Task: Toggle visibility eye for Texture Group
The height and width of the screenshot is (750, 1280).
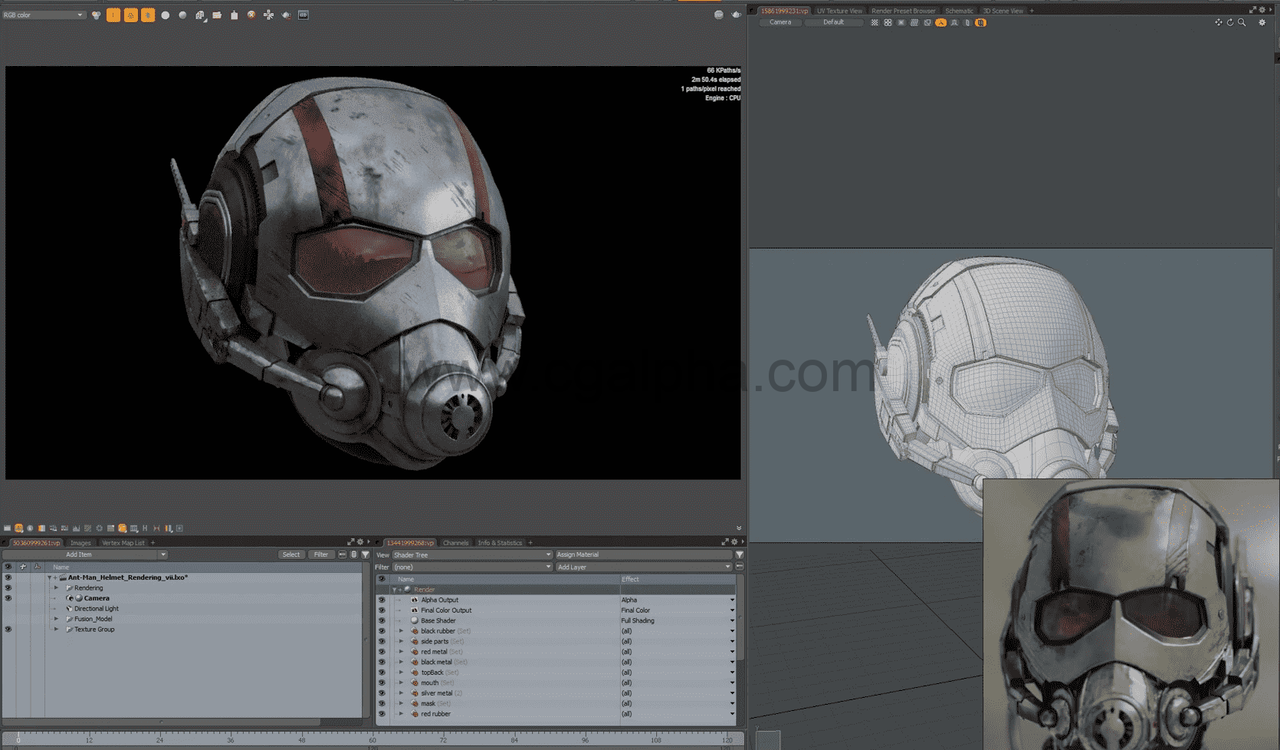Action: click(x=8, y=630)
